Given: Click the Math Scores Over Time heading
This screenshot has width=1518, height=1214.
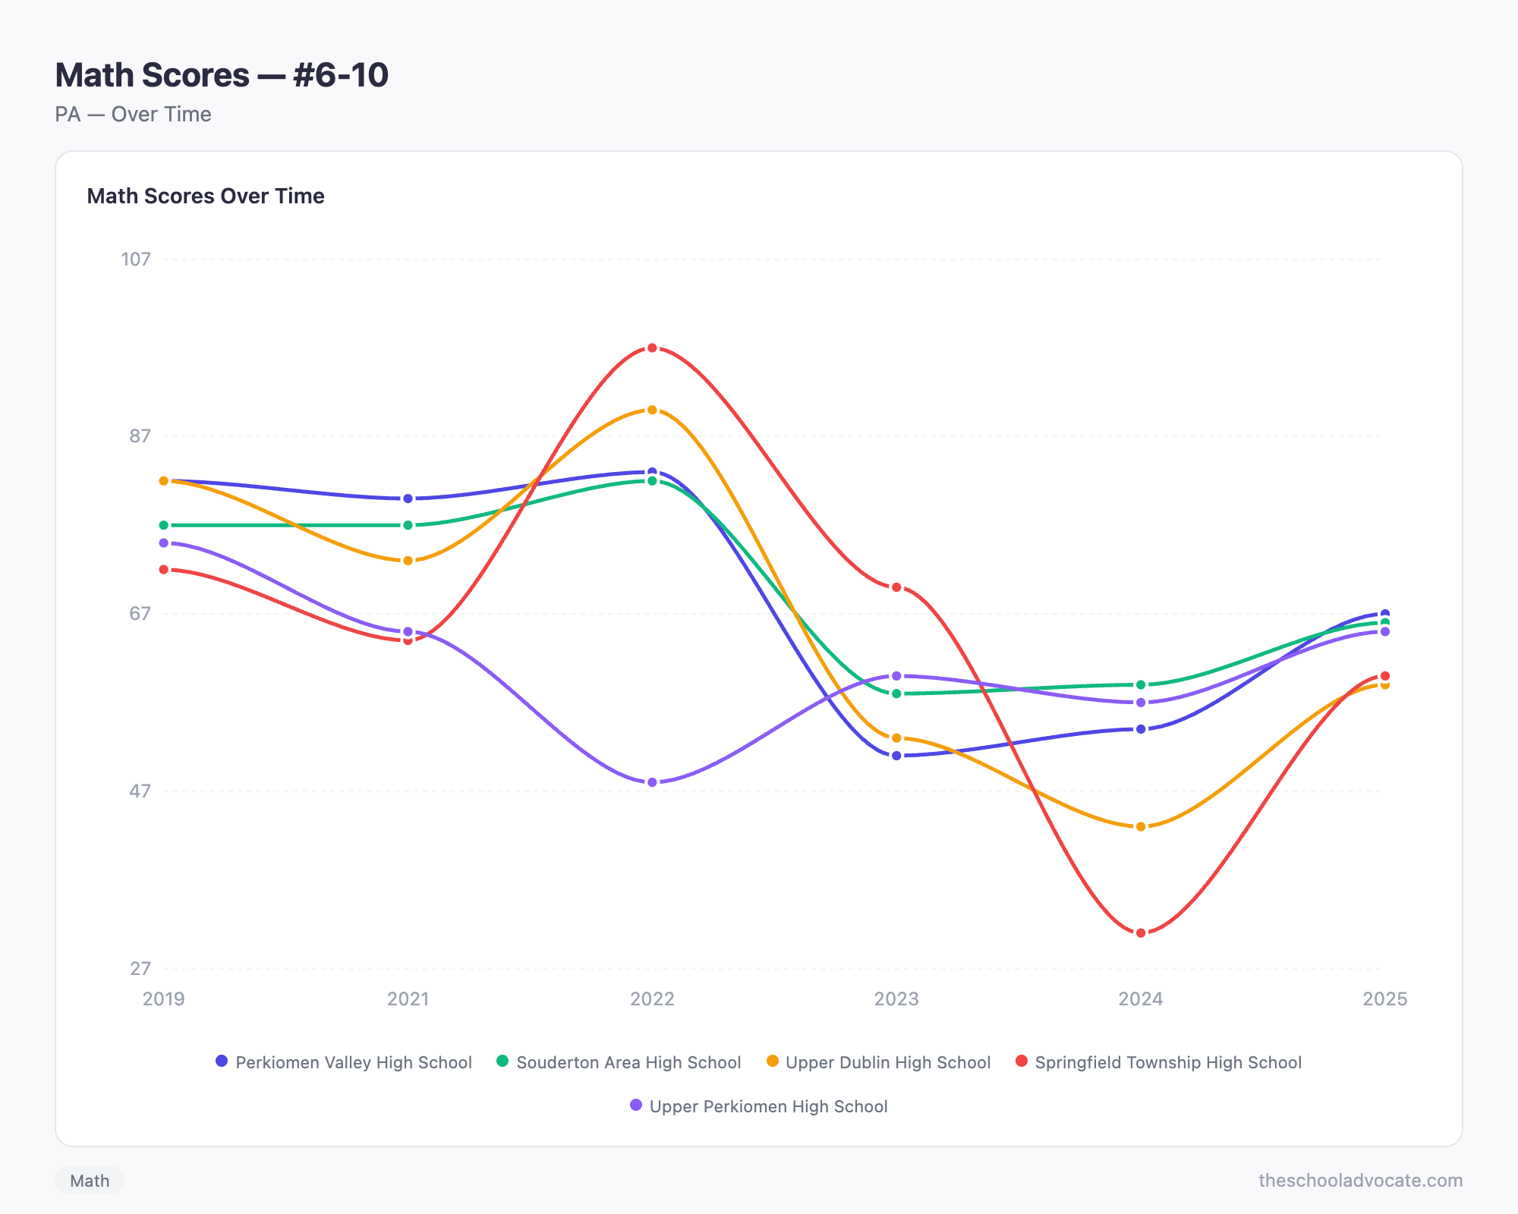Looking at the screenshot, I should [x=206, y=196].
